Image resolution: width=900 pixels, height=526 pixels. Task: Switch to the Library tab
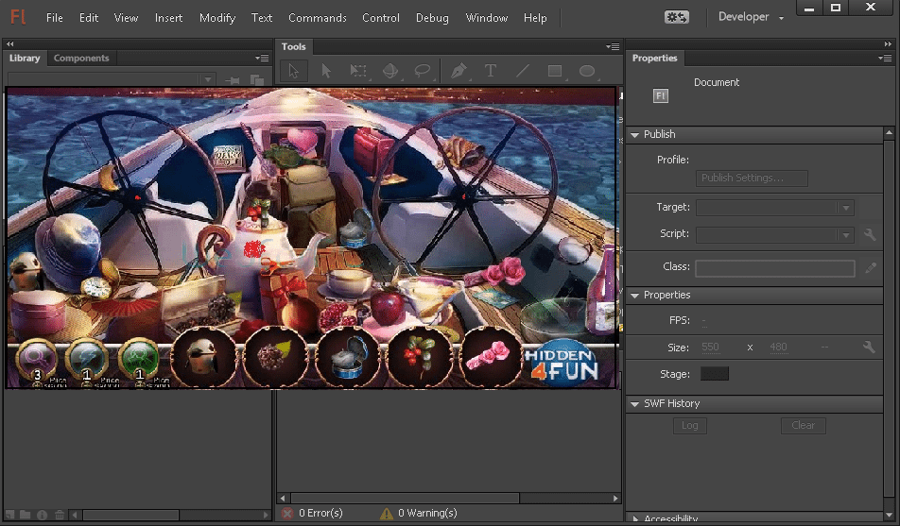tap(25, 58)
